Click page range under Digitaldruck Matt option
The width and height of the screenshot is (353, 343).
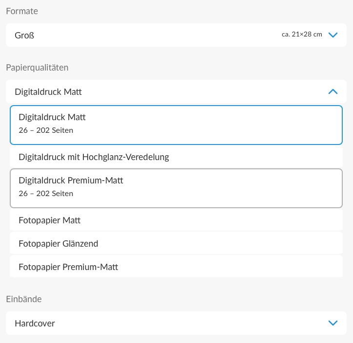tap(46, 130)
